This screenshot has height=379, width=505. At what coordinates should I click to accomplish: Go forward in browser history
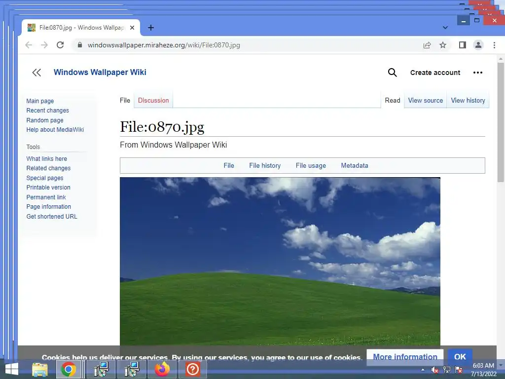coord(44,45)
